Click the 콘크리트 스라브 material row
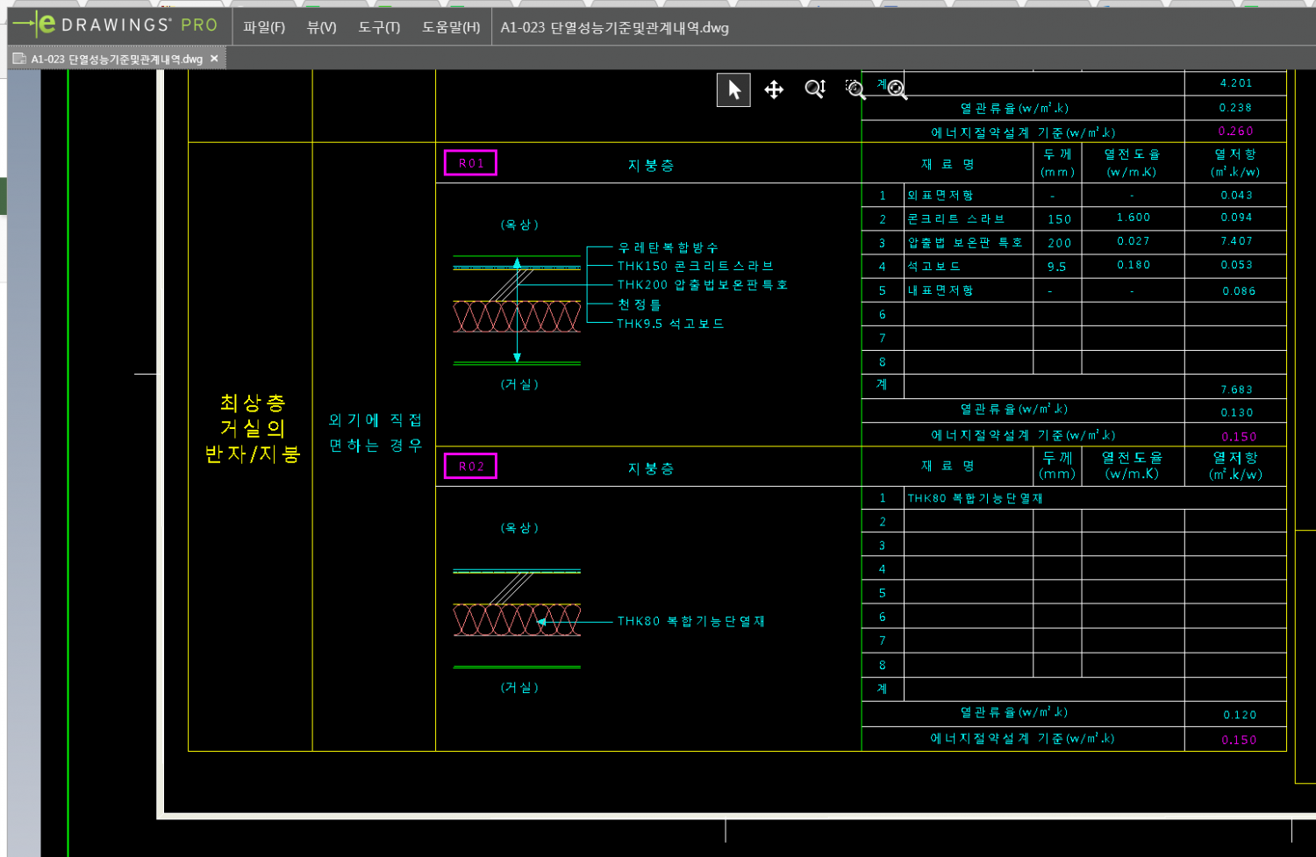 click(956, 219)
